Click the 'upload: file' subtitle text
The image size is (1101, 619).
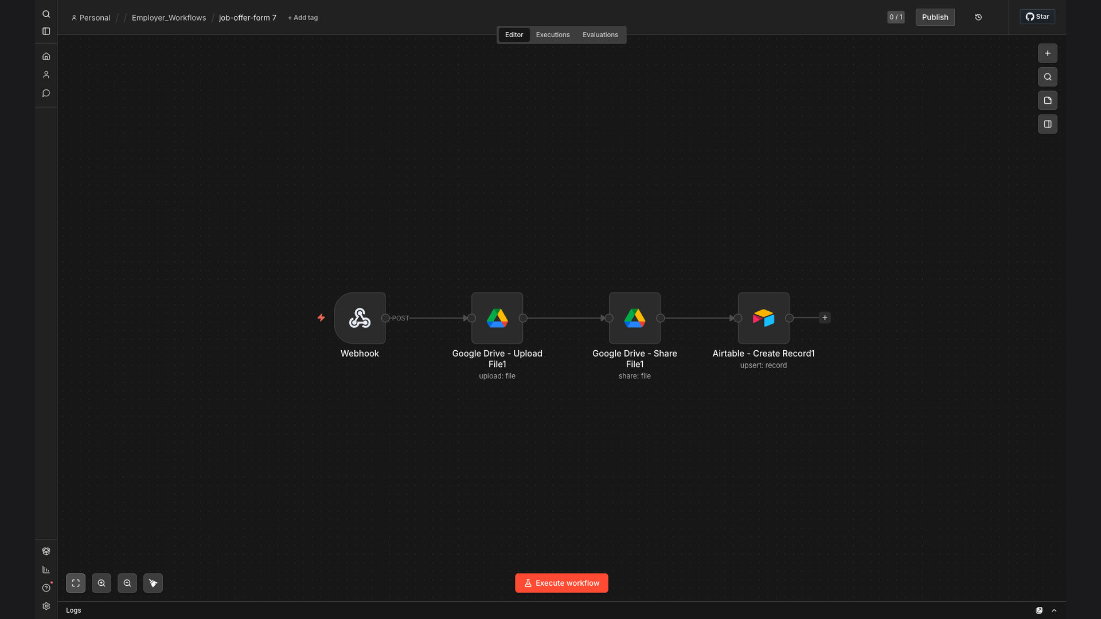(497, 376)
